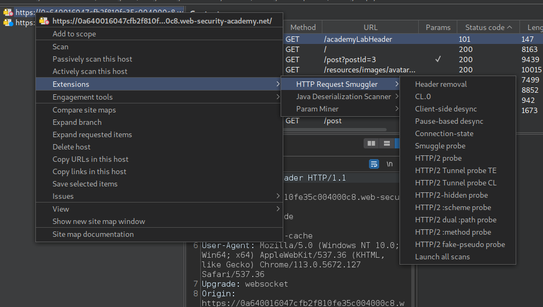Select Connection-state
The image size is (543, 307).
coord(458,133)
